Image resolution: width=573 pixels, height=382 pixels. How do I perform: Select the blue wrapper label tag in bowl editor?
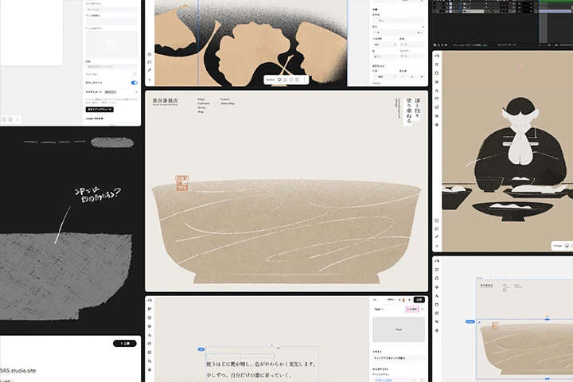(x=470, y=322)
